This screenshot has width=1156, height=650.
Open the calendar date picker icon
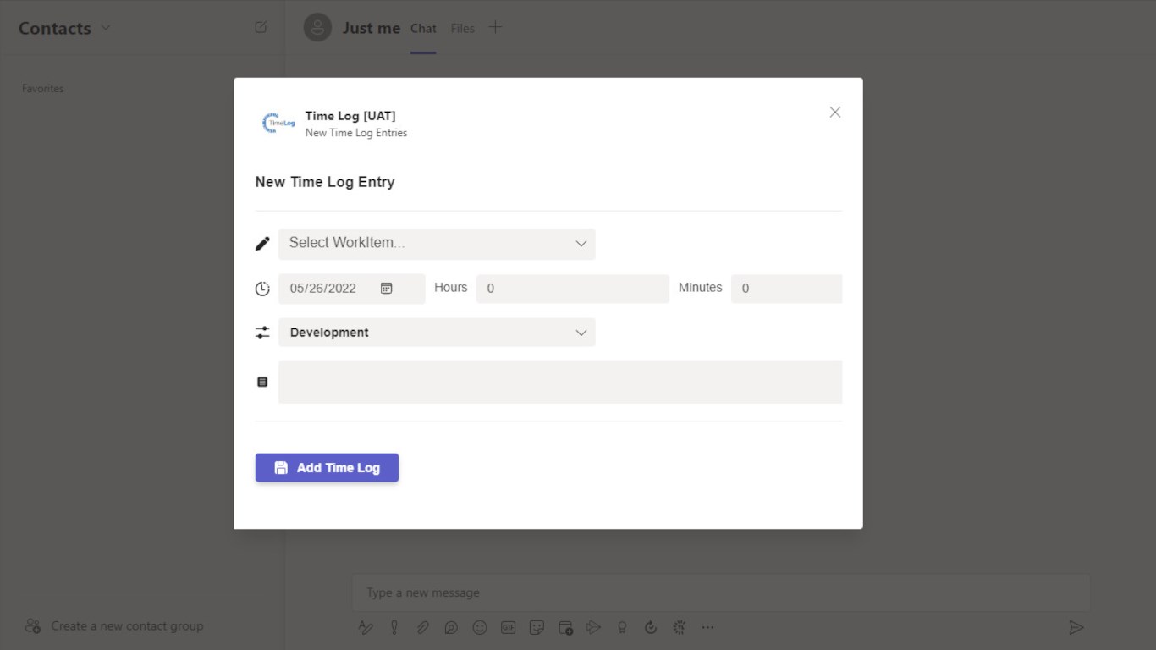pos(386,289)
